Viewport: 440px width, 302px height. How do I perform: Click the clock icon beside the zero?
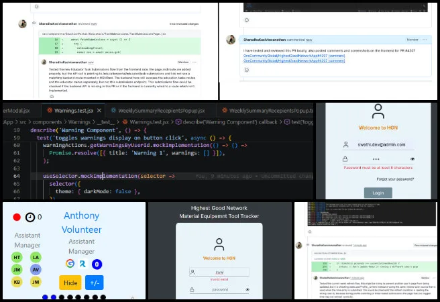click(x=30, y=217)
